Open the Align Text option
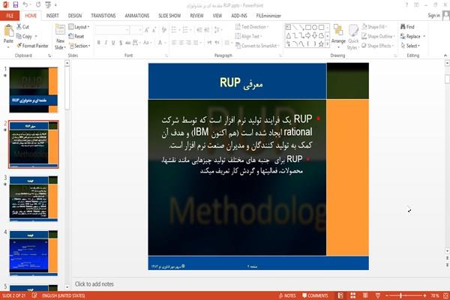The height and width of the screenshot is (300, 450). coord(247,36)
